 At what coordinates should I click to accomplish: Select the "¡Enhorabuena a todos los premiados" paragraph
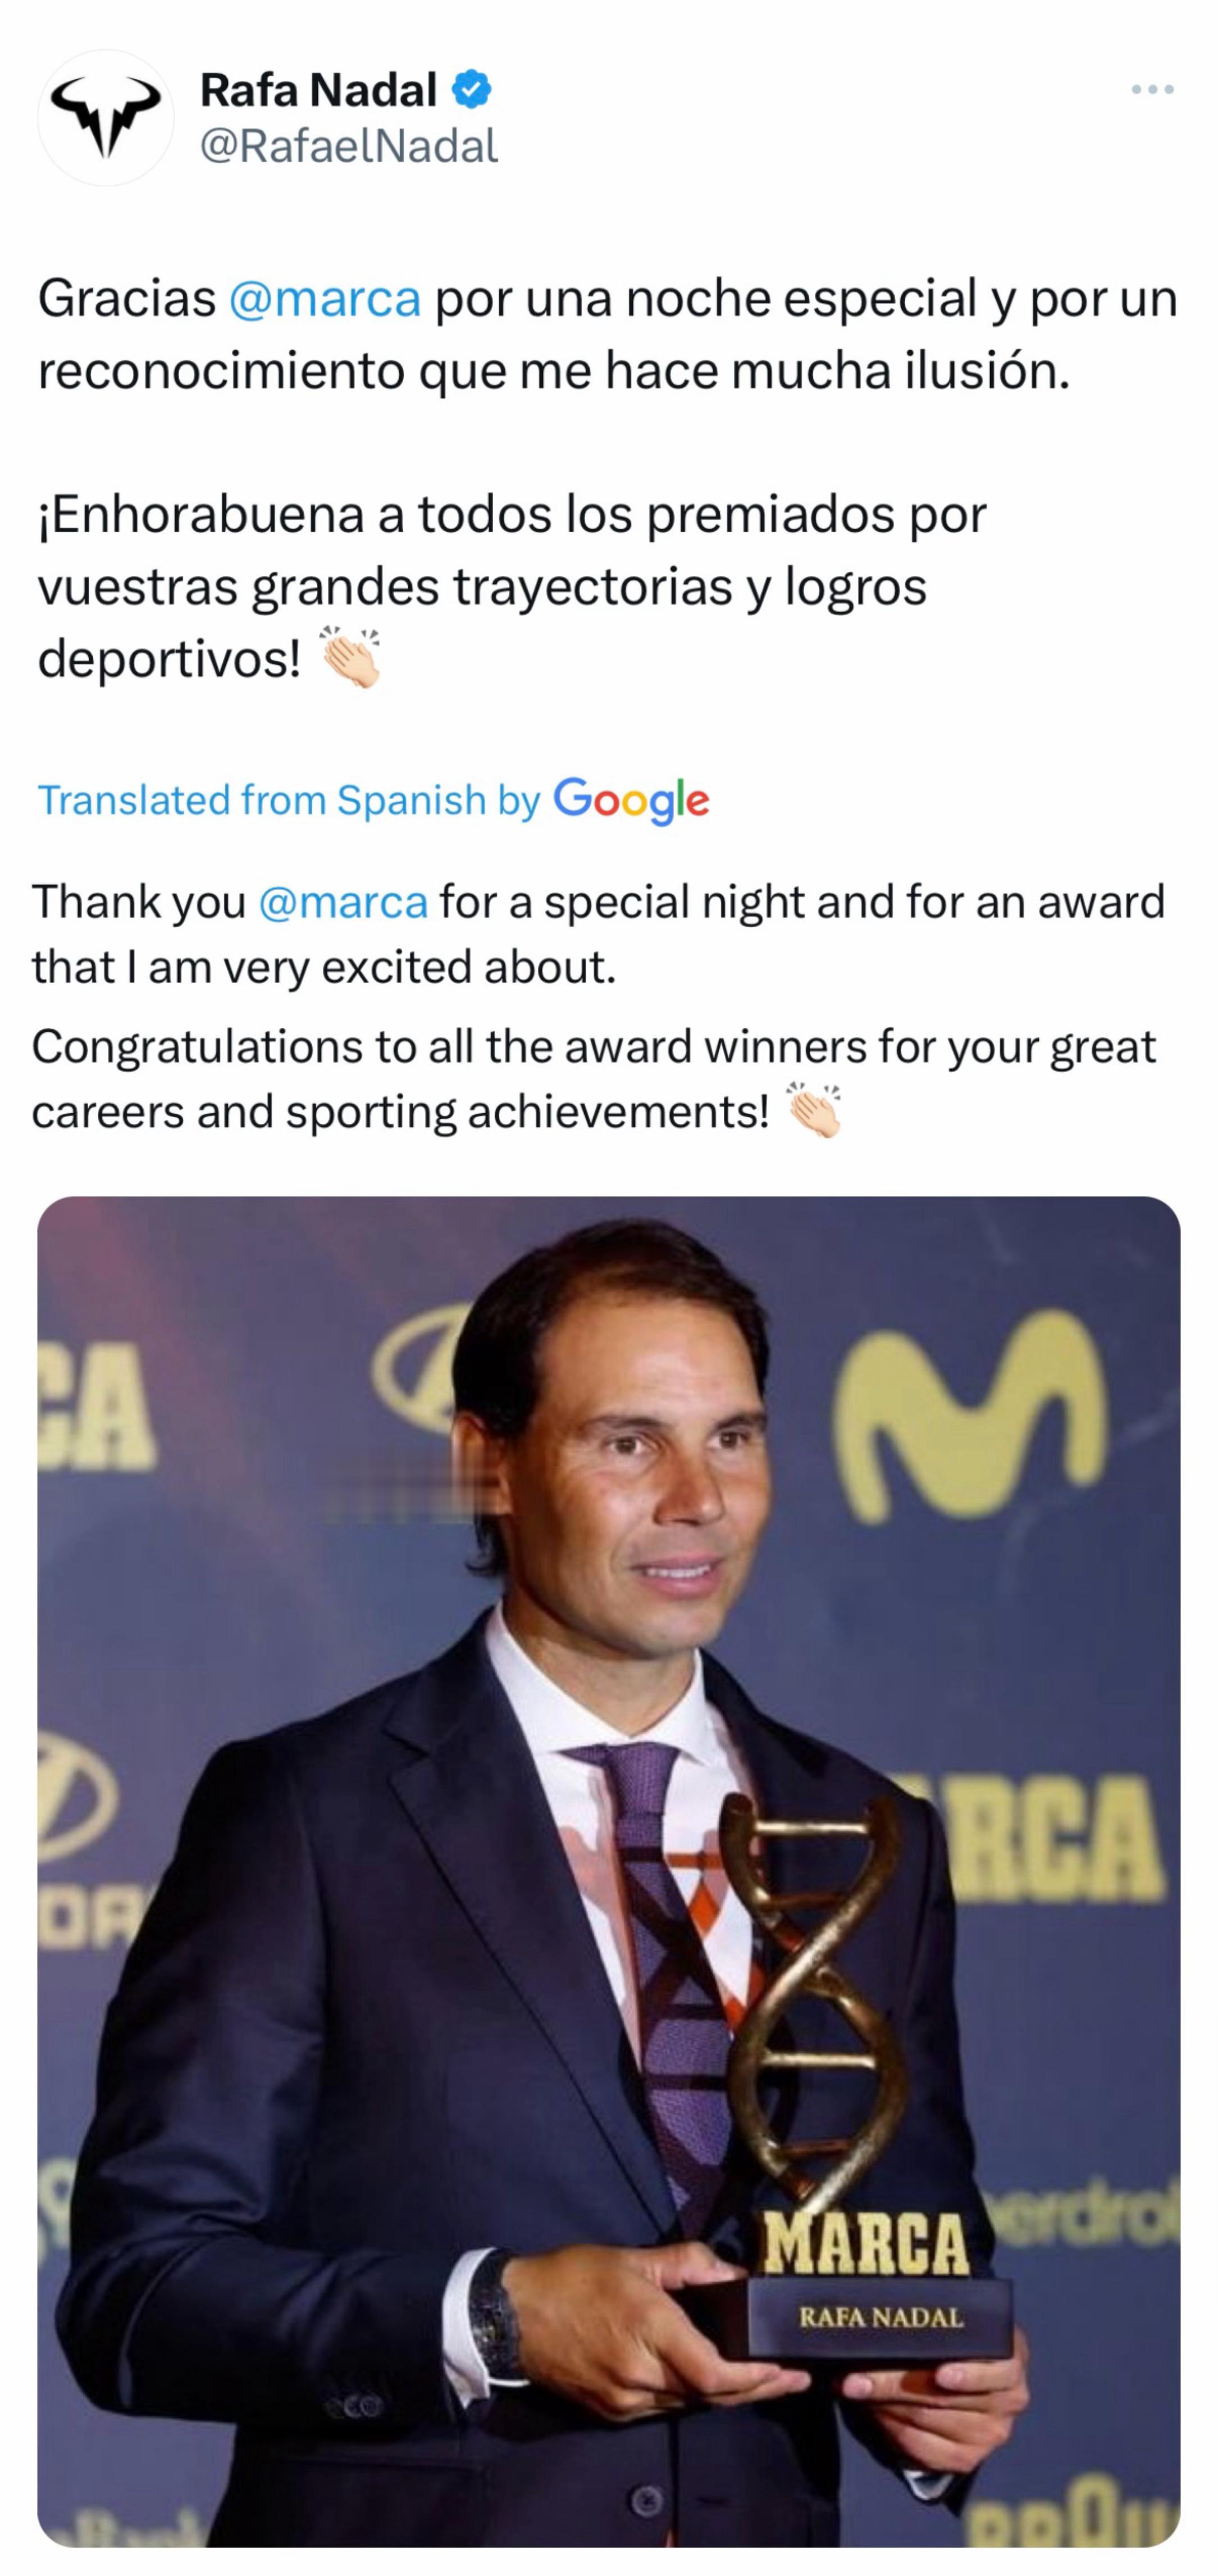(512, 586)
